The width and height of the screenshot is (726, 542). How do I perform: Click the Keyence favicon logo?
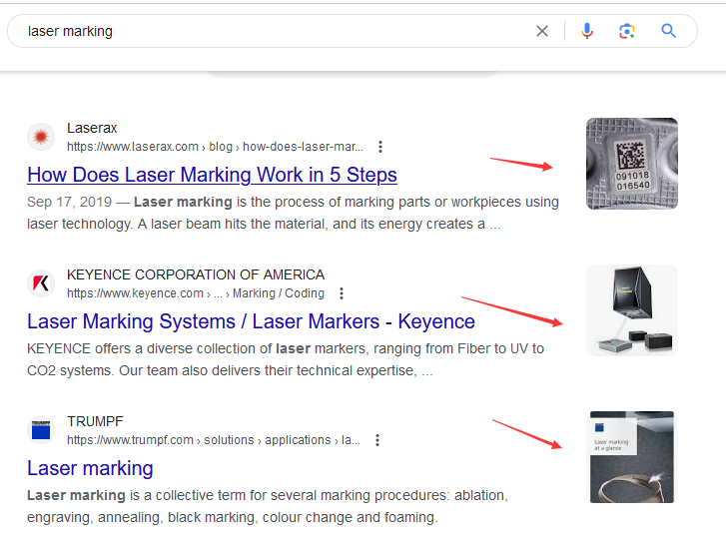[x=41, y=283]
